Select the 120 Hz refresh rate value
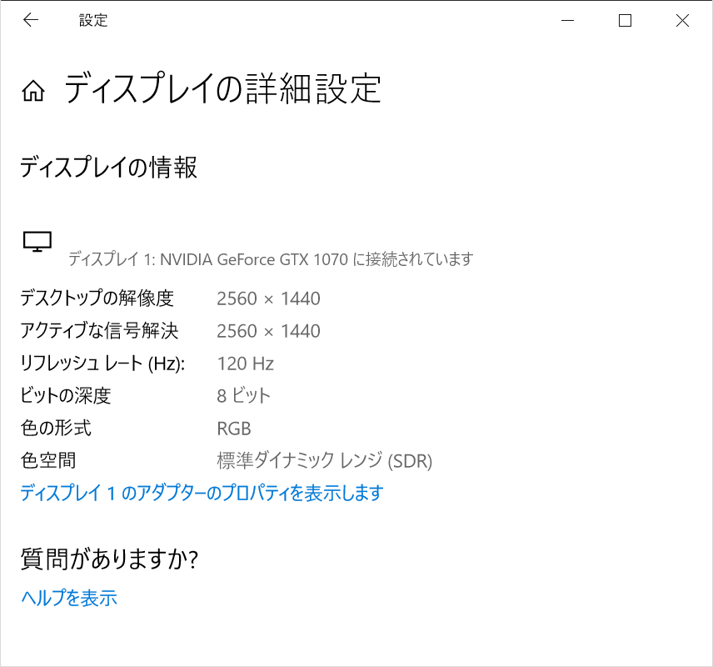 pyautogui.click(x=245, y=364)
